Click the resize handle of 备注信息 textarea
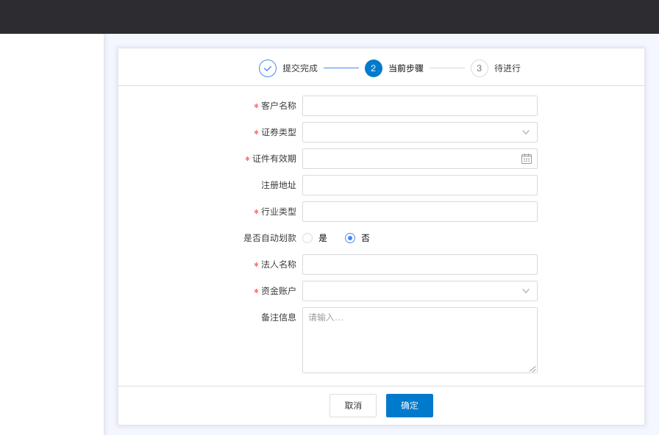This screenshot has width=659, height=435. point(532,369)
